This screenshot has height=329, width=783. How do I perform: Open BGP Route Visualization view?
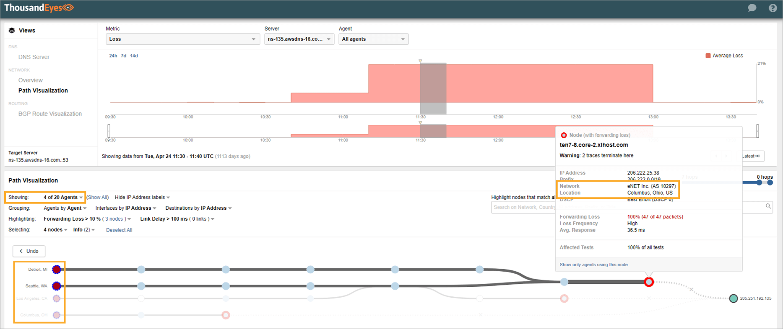tap(50, 114)
